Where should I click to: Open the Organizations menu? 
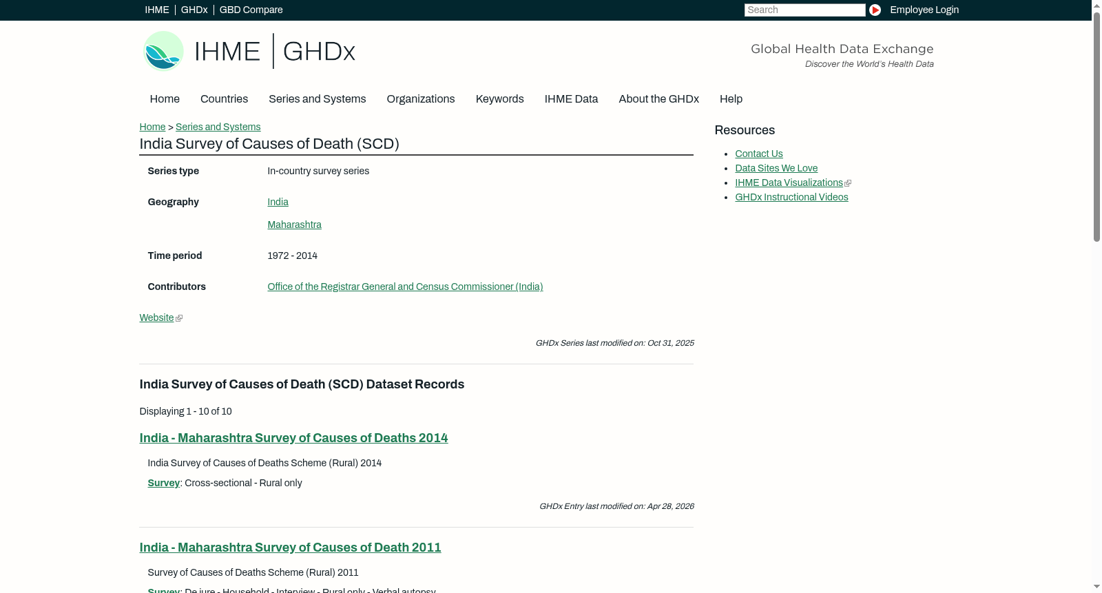pyautogui.click(x=421, y=99)
